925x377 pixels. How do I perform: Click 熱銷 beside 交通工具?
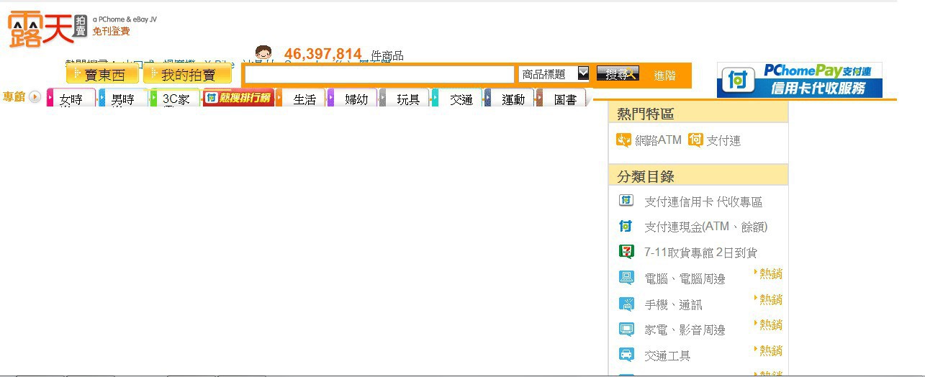769,350
